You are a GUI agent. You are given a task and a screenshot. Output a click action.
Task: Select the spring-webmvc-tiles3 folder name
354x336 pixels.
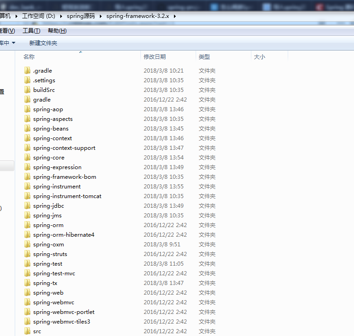coord(62,322)
